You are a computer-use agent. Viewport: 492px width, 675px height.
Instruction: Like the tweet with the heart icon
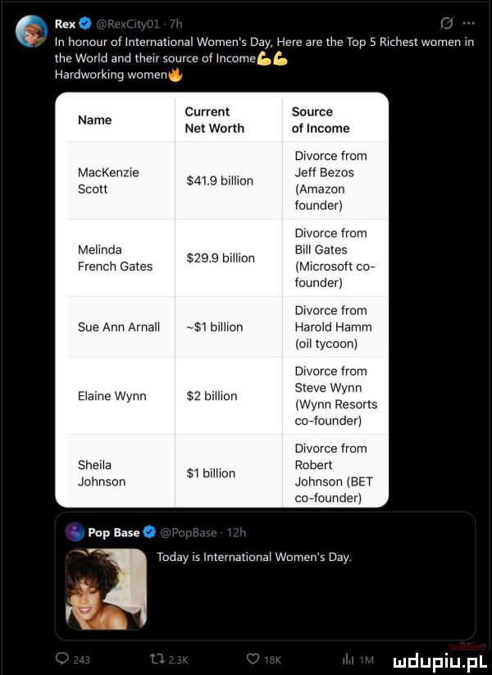tap(252, 658)
